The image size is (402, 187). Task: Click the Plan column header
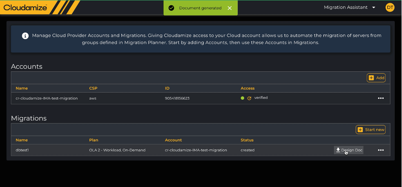[x=93, y=140]
